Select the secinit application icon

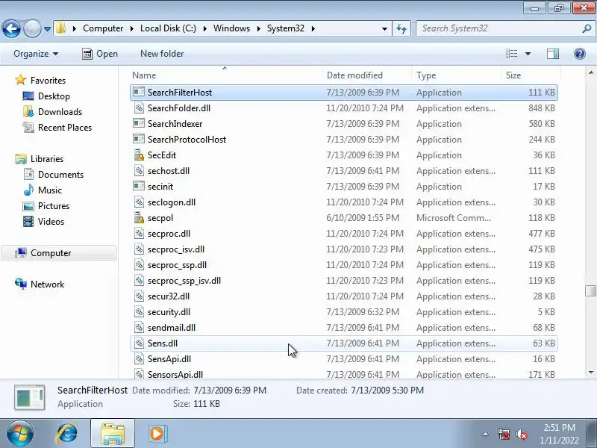coord(139,186)
